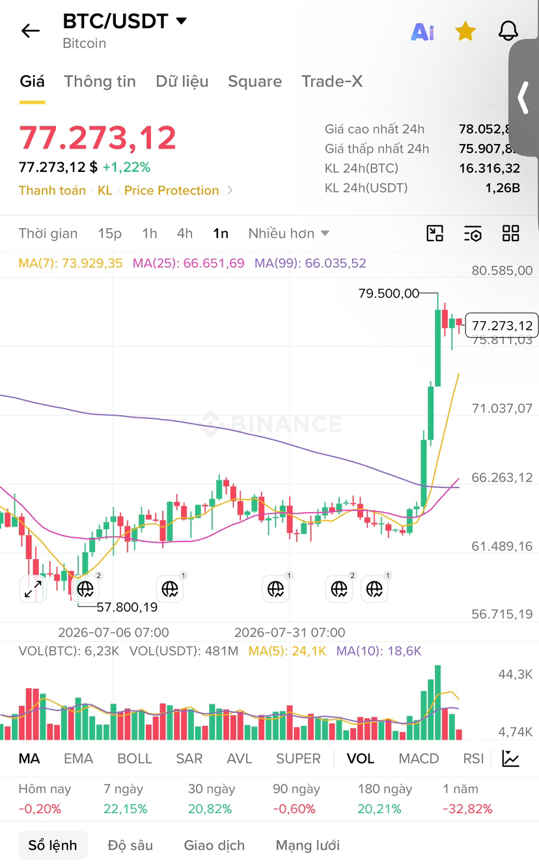
Task: Select the RSI sub-indicator
Action: pyautogui.click(x=473, y=759)
